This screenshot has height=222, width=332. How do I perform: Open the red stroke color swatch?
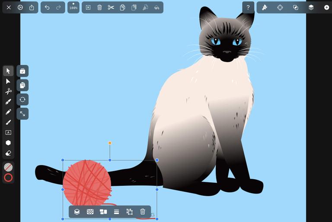(8, 178)
